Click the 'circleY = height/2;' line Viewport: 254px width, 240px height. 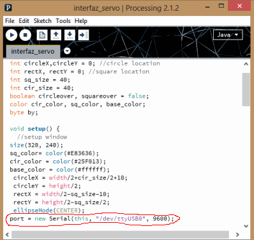(47, 186)
